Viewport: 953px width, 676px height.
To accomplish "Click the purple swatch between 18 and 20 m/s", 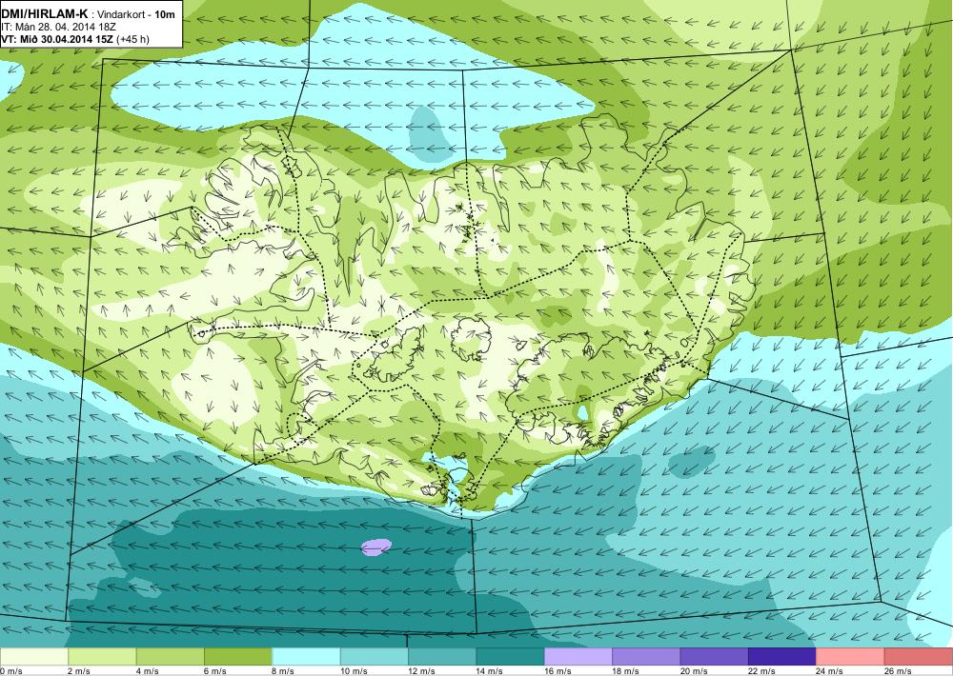I will [647, 657].
